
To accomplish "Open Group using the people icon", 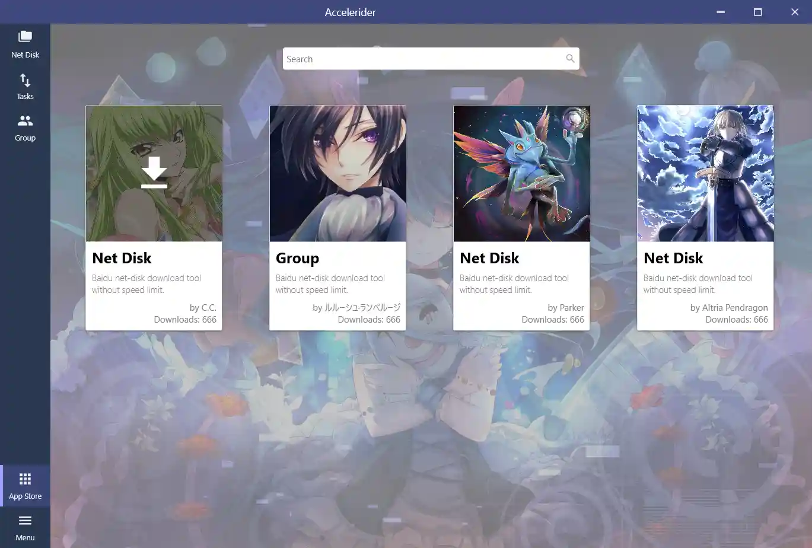I will pyautogui.click(x=25, y=120).
